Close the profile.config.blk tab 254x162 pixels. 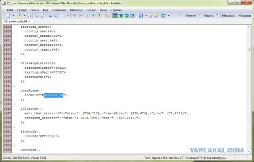30,21
